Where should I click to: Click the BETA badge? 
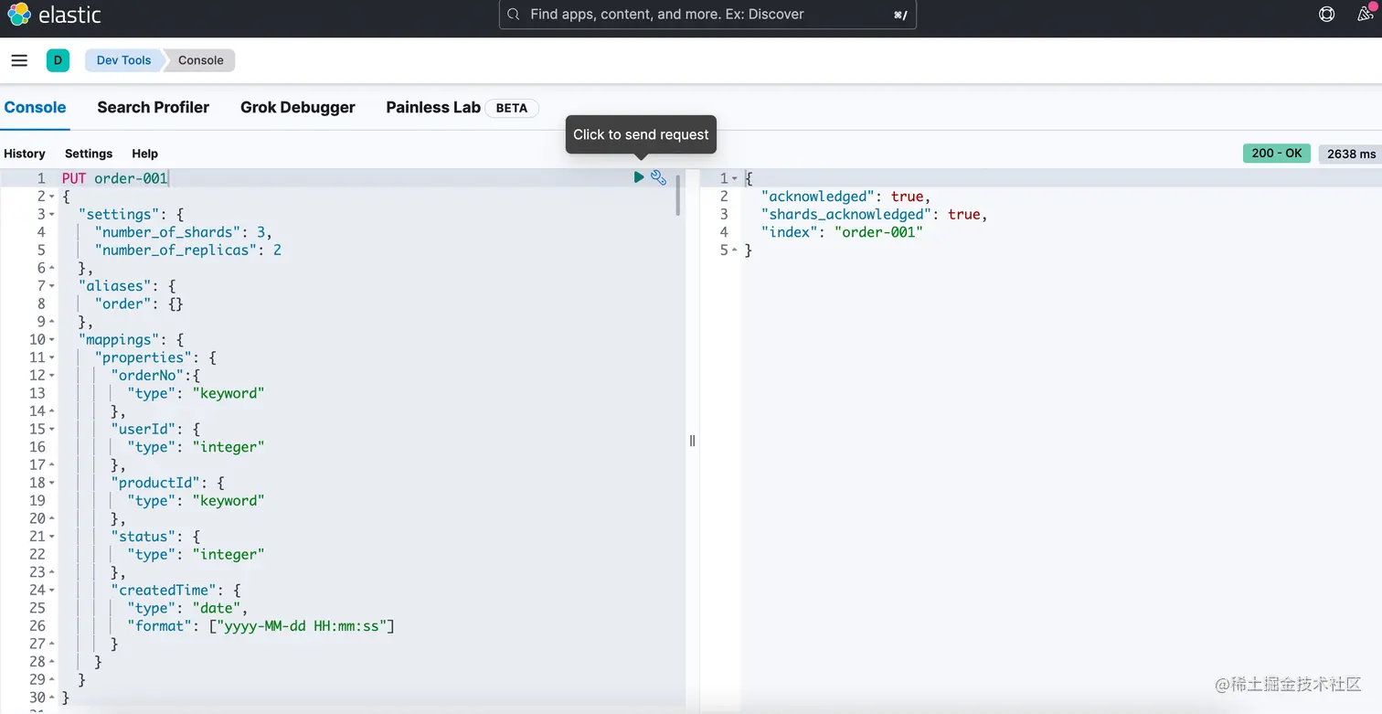pyautogui.click(x=512, y=108)
